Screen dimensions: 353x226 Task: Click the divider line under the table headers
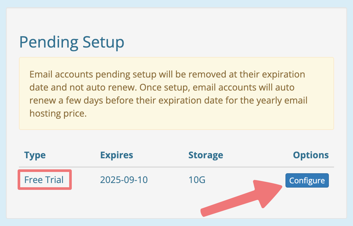click(176, 167)
